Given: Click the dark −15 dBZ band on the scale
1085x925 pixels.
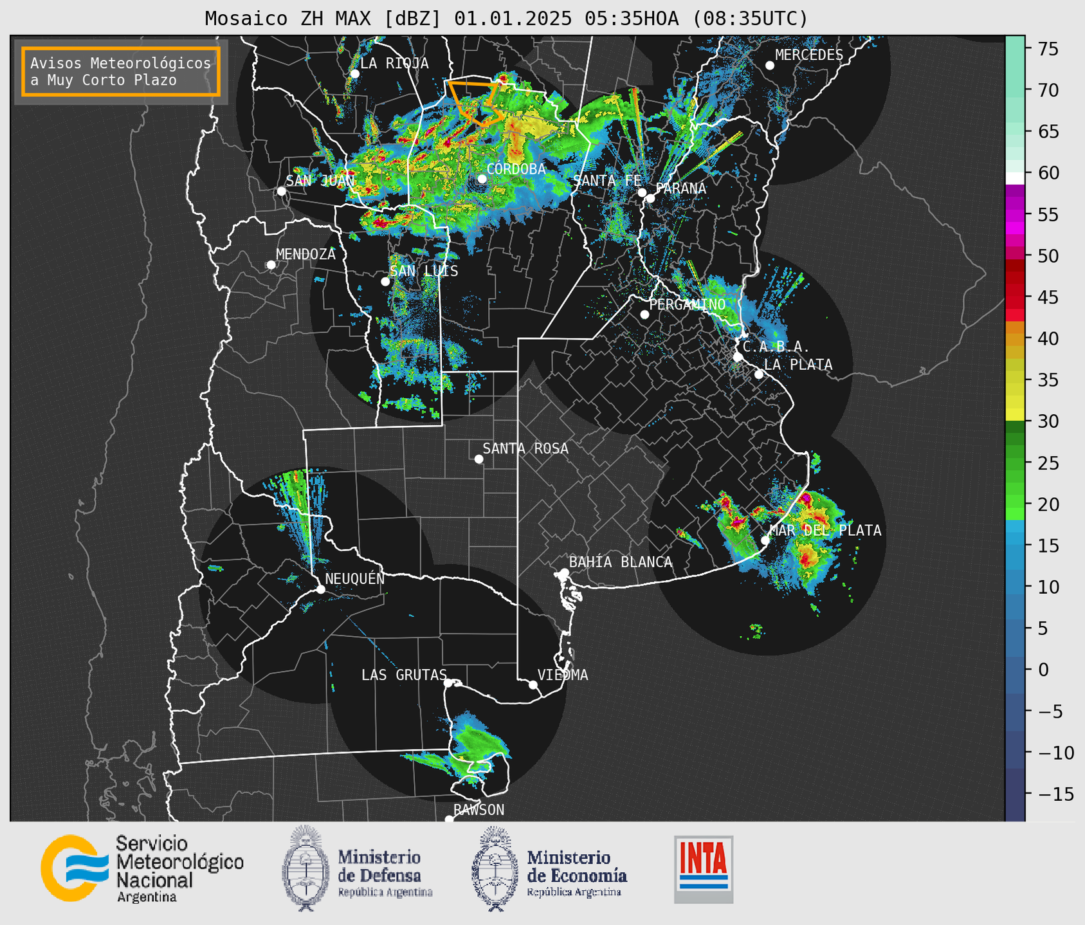Looking at the screenshot, I should coord(1014,794).
